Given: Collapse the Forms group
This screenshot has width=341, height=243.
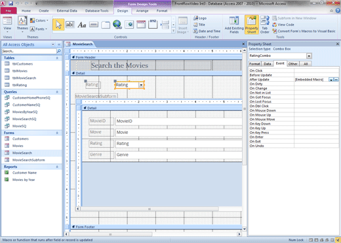Looking at the screenshot, I should pos(57,133).
